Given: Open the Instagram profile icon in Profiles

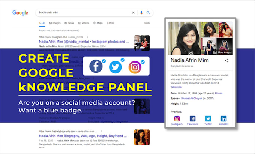Looking at the screenshot, I should click(x=177, y=118).
